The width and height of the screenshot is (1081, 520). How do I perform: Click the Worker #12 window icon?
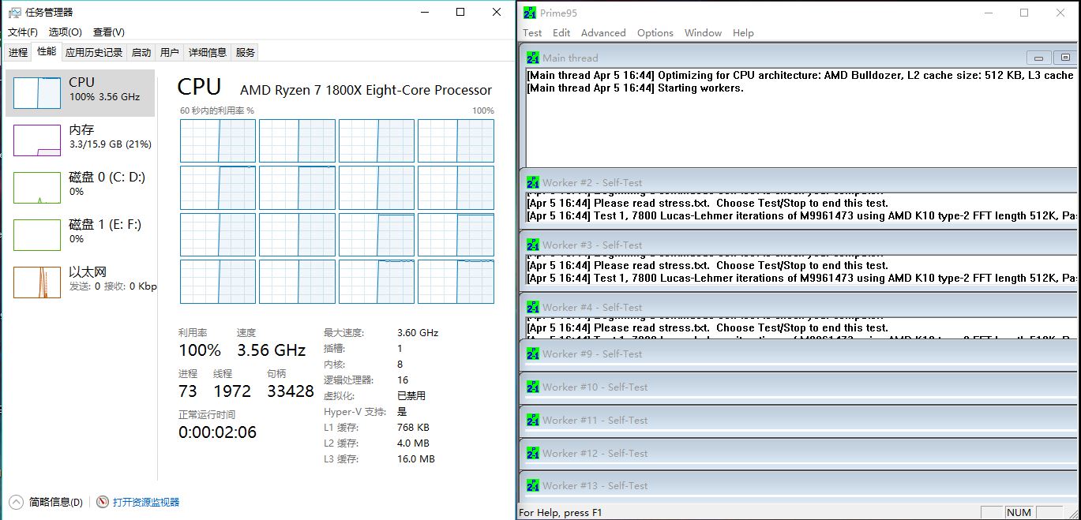coord(533,453)
